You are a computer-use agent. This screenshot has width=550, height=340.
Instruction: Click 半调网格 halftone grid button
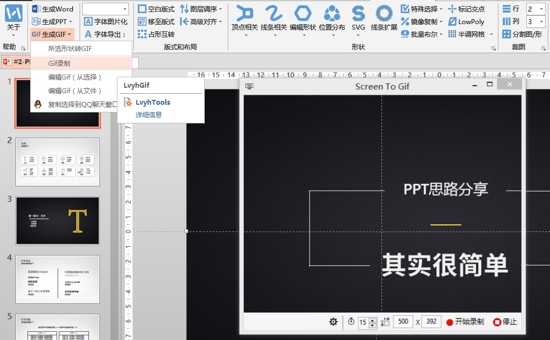point(467,35)
